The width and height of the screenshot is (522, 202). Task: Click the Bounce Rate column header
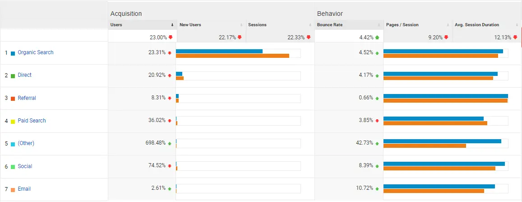tap(330, 25)
